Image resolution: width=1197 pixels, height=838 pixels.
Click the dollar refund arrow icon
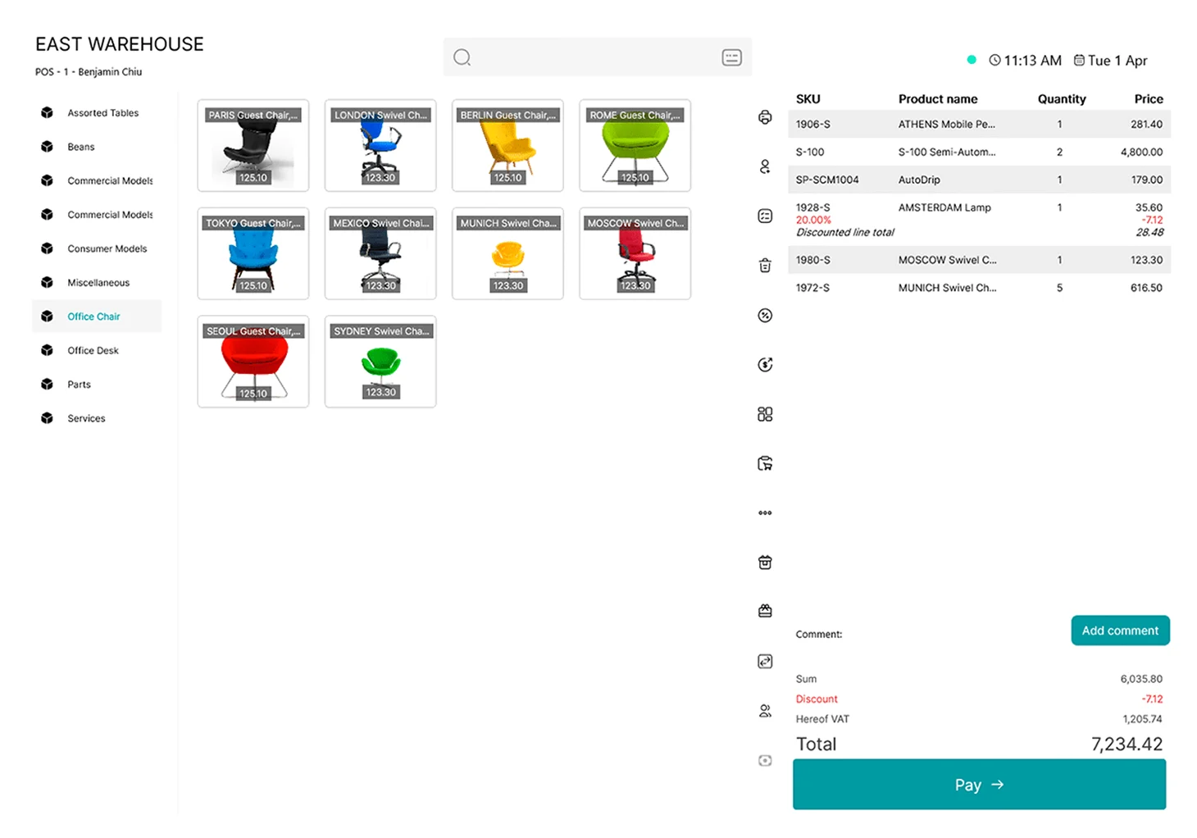click(765, 364)
